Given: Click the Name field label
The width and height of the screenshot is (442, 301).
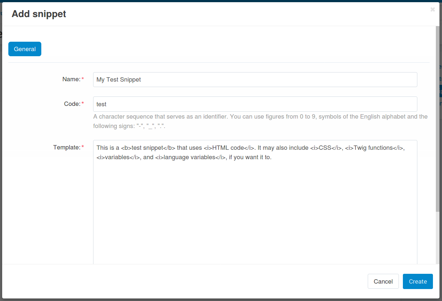Looking at the screenshot, I should point(71,79).
